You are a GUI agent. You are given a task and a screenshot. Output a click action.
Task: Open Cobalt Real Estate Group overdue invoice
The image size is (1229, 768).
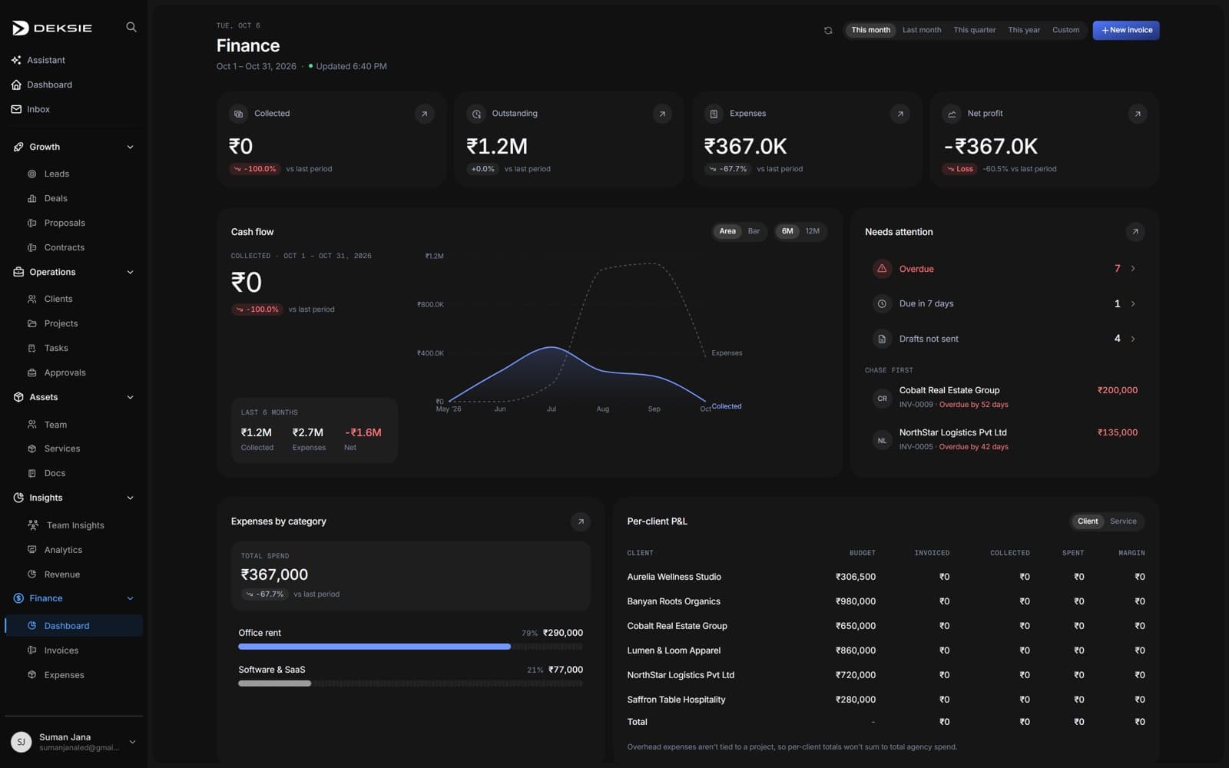(x=1005, y=397)
